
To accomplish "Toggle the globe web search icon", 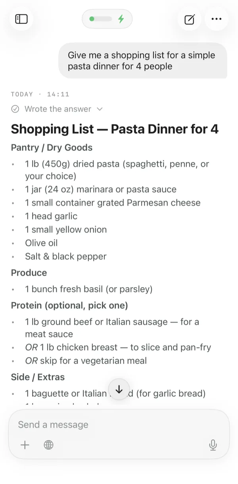I will click(x=48, y=445).
